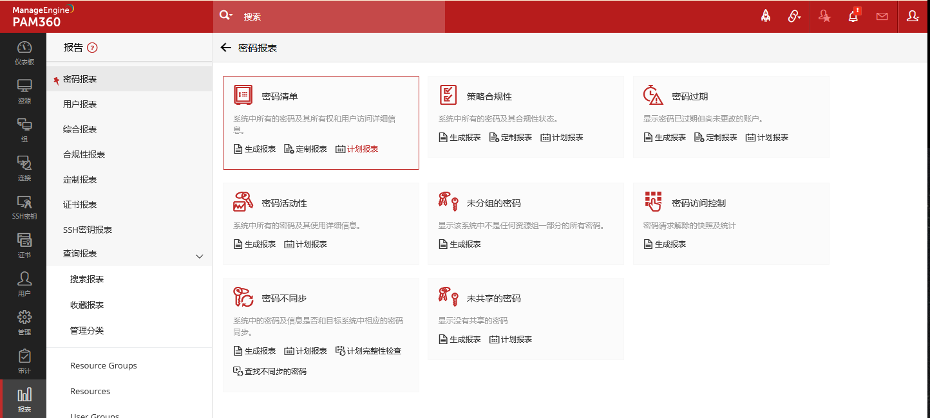Image resolution: width=930 pixels, height=418 pixels.
Task: Click 生成报表 under 密码过期
Action: (665, 137)
